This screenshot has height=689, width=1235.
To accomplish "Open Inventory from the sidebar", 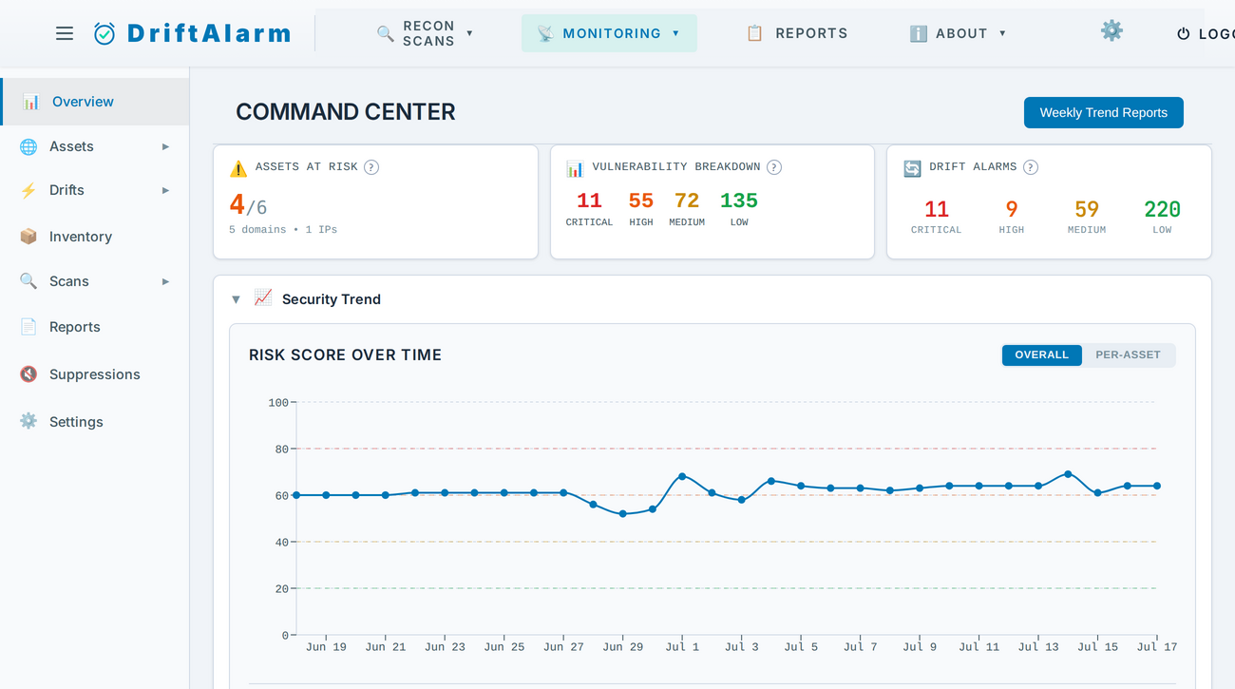I will pos(95,237).
